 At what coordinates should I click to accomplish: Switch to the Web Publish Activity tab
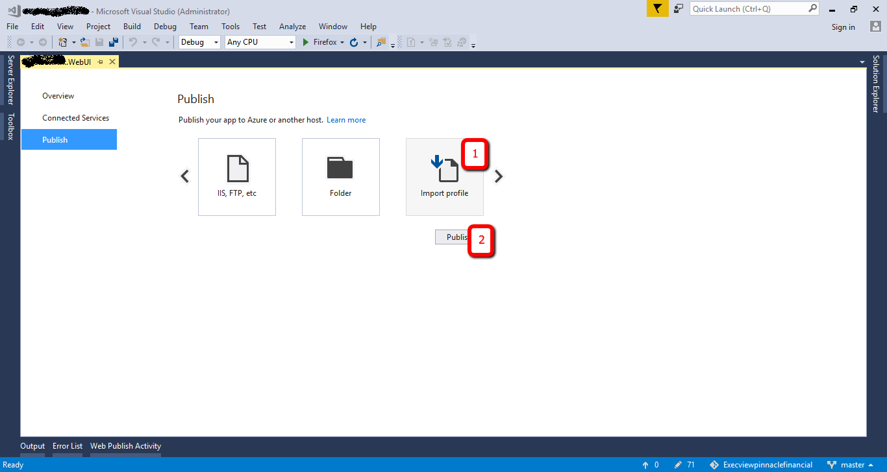tap(125, 445)
